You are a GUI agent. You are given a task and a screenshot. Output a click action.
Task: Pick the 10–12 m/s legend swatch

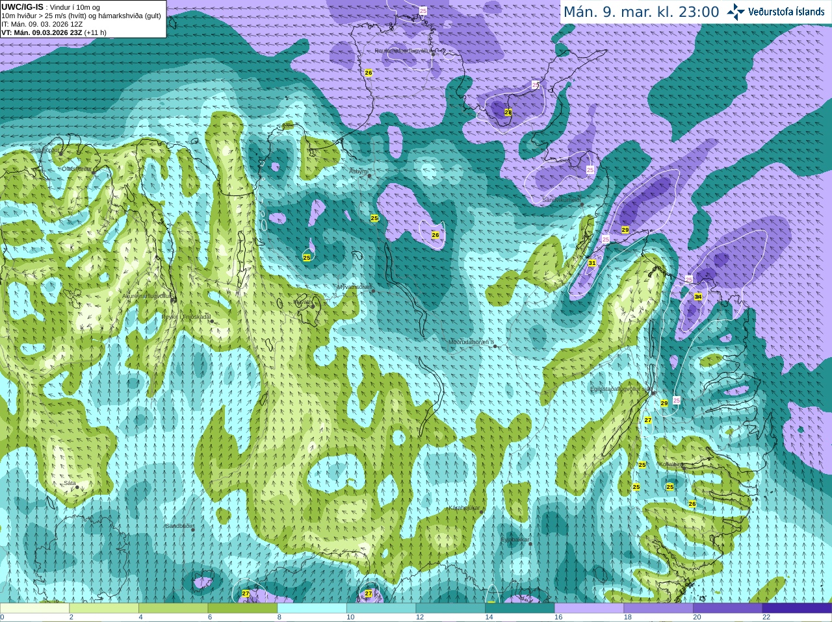coord(381,608)
